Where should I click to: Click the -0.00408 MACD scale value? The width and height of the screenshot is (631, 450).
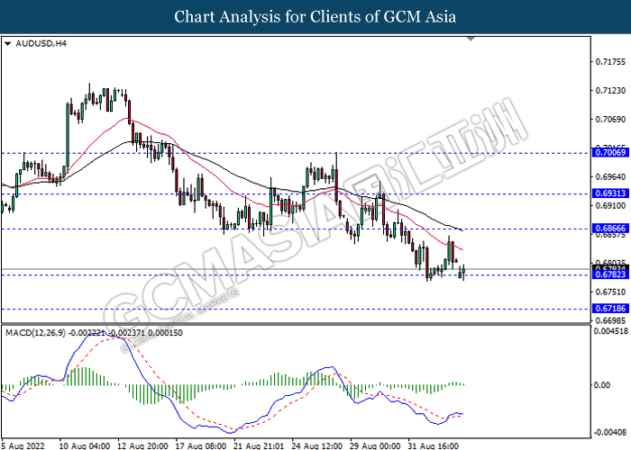coord(610,432)
